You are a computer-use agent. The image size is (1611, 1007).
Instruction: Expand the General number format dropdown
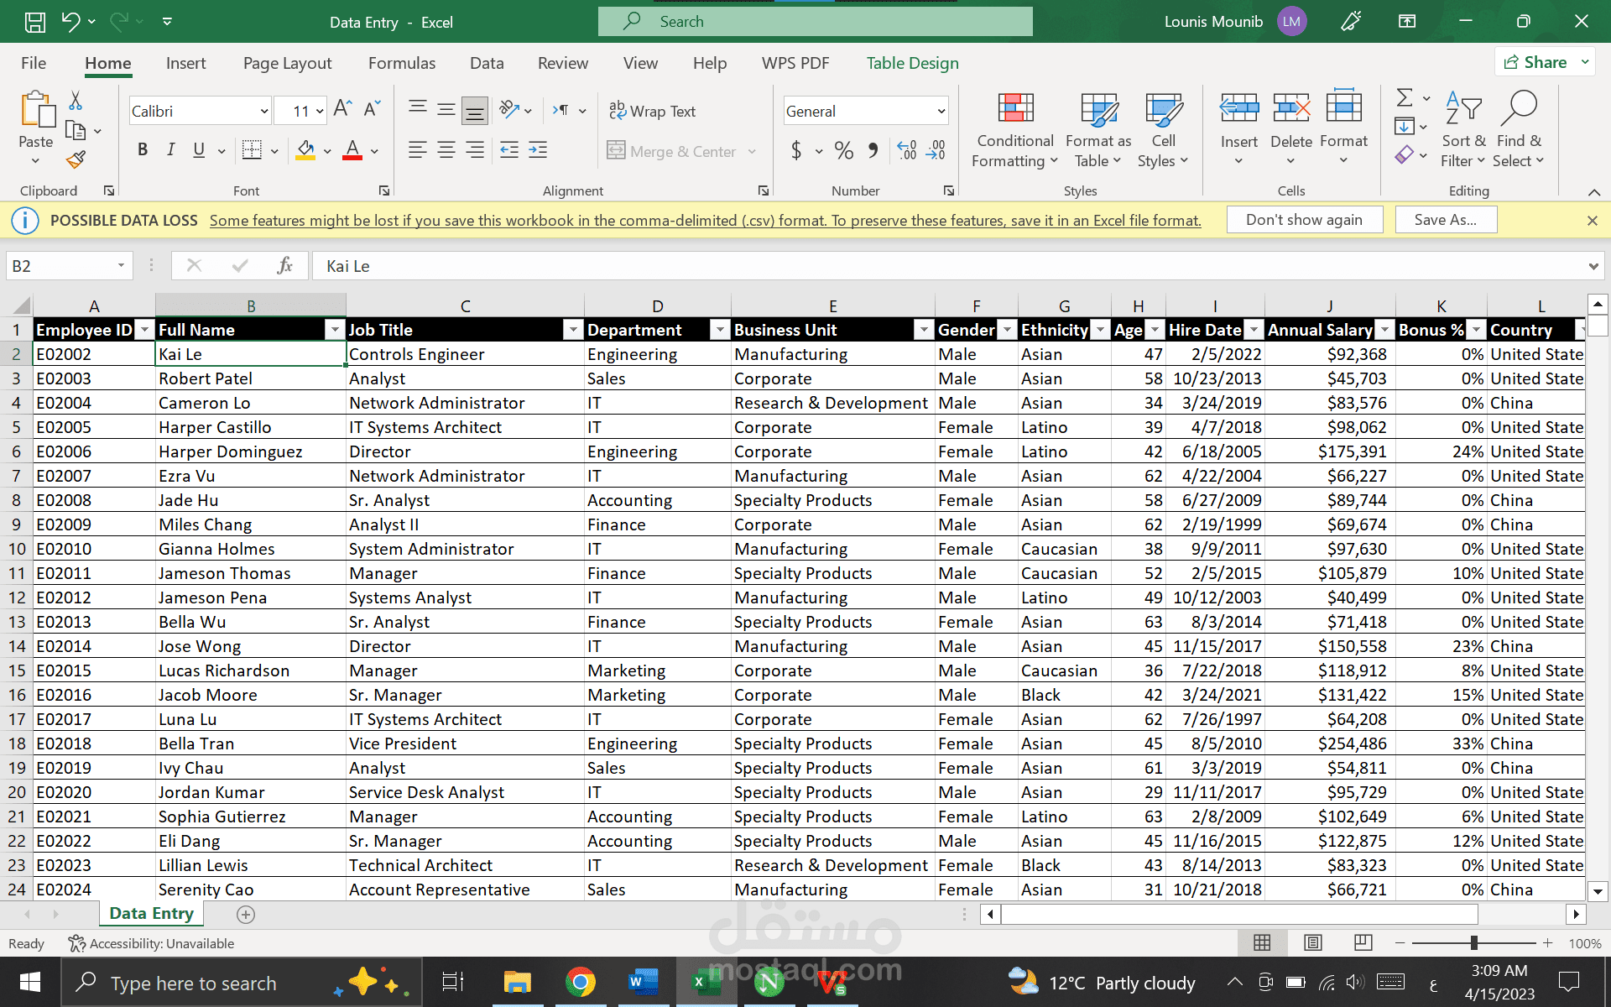[941, 111]
